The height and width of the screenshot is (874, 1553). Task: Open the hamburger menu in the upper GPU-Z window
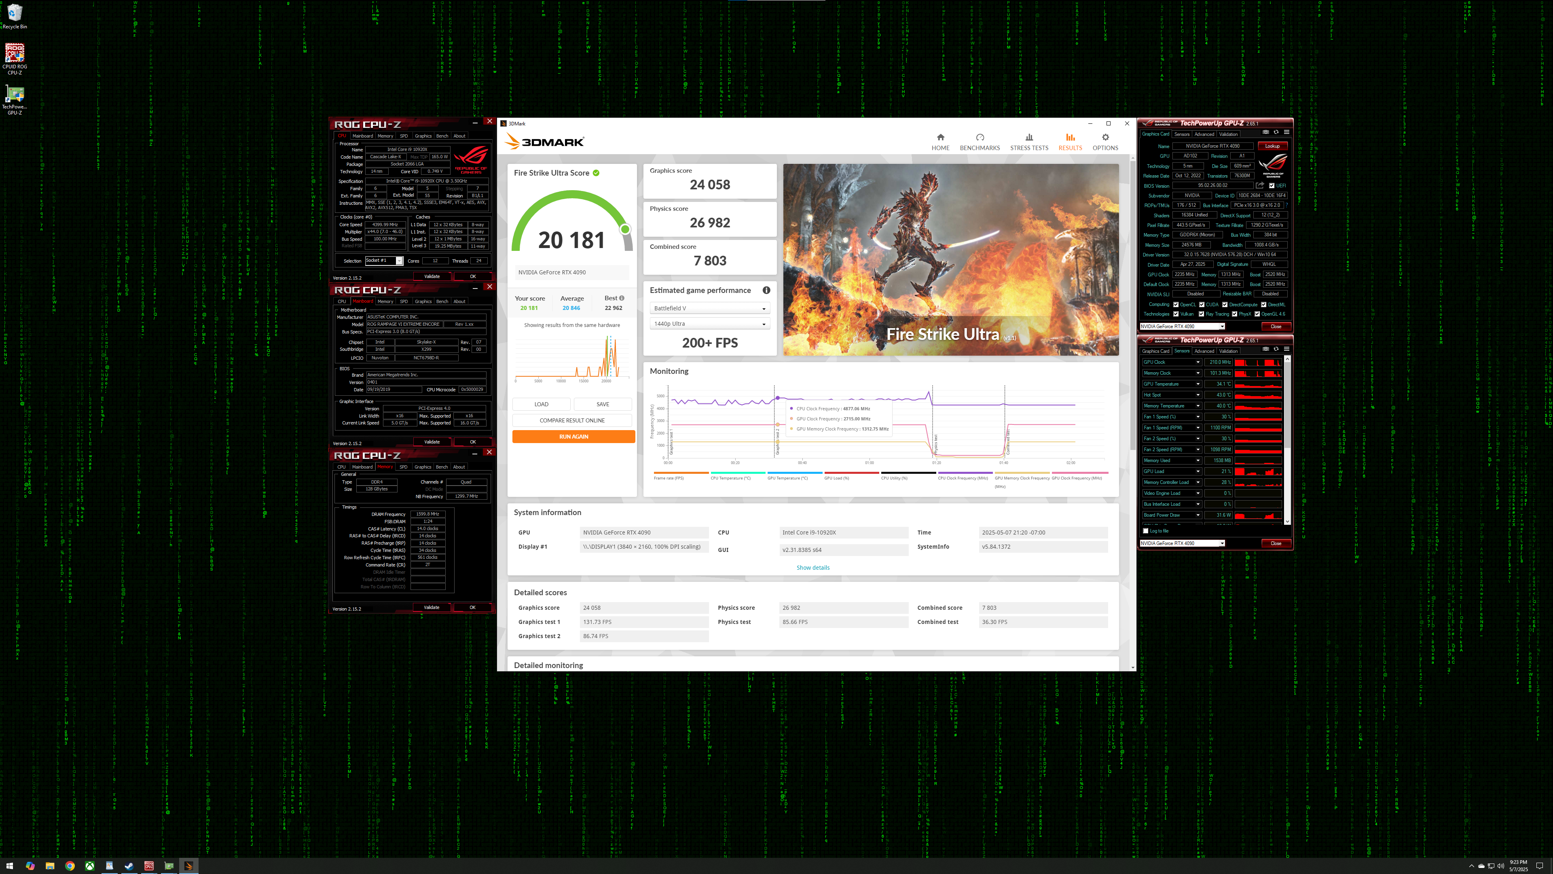(1286, 132)
